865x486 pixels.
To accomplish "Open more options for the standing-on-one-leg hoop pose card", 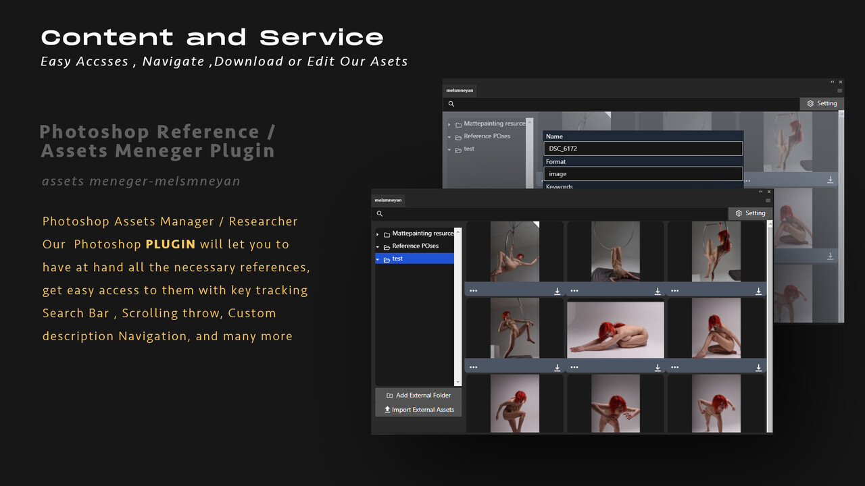I will point(473,367).
